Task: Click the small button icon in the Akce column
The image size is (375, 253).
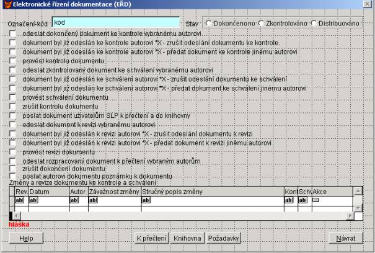Action: click(x=315, y=200)
